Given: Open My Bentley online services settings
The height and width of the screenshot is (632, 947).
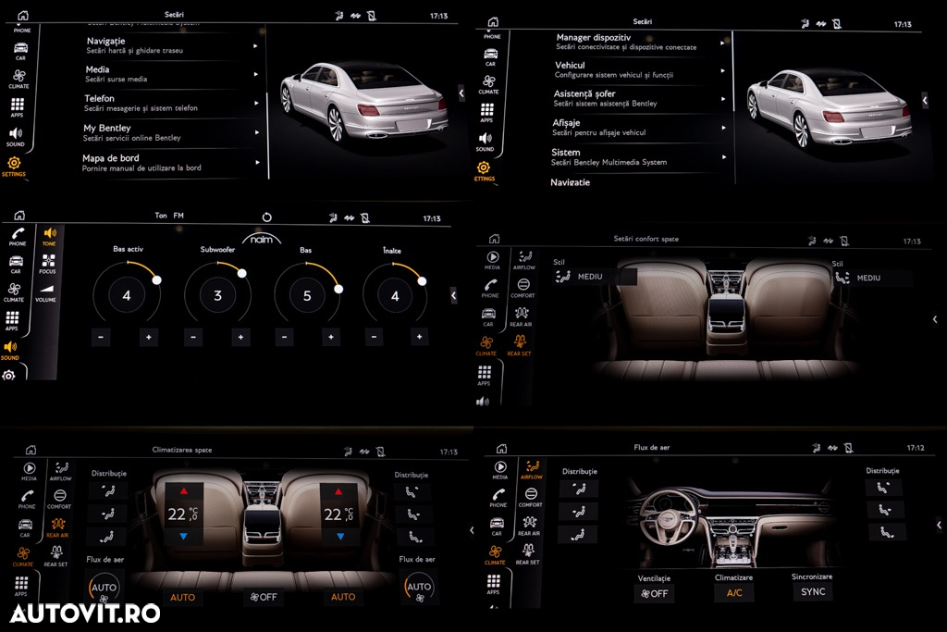Looking at the screenshot, I should [x=171, y=132].
